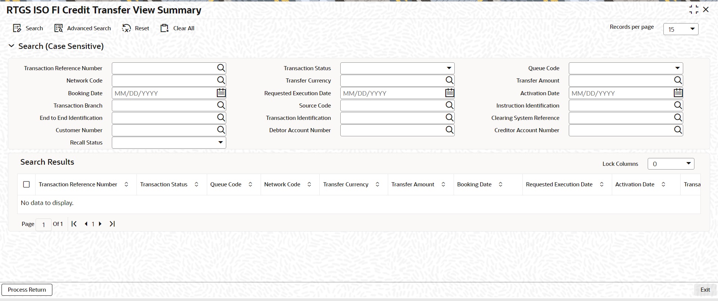Open Network Code search lookup
The width and height of the screenshot is (718, 301).
pos(221,80)
